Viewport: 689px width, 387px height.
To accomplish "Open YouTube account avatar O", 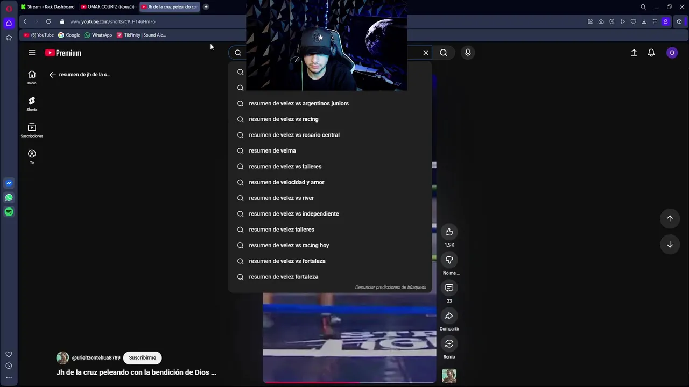I will pos(672,53).
